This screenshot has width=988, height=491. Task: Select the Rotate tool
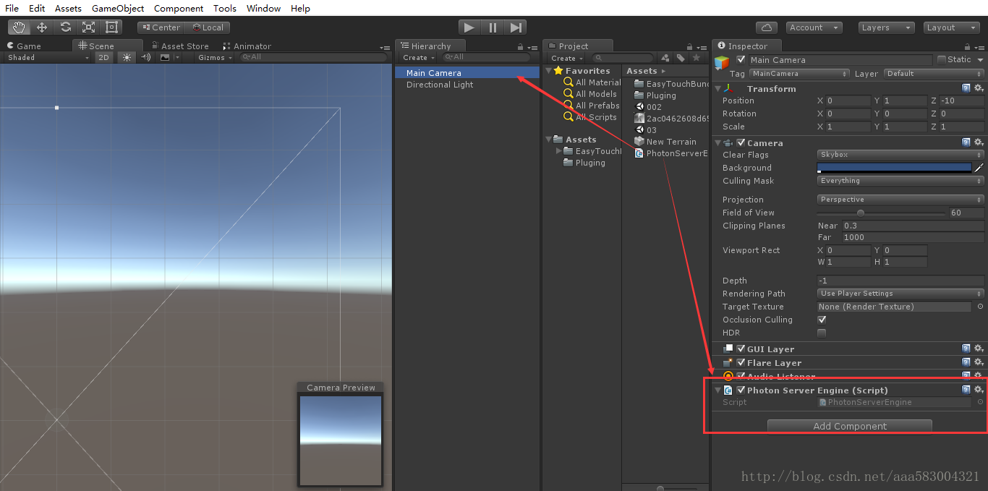(x=65, y=27)
